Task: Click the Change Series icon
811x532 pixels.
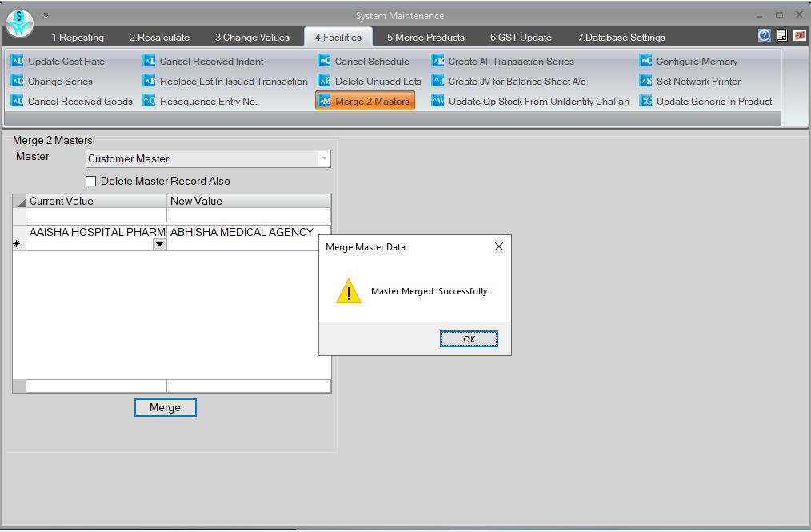Action: tap(18, 82)
